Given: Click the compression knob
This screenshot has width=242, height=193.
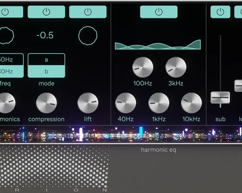Looking at the screenshot, I should tap(46, 103).
